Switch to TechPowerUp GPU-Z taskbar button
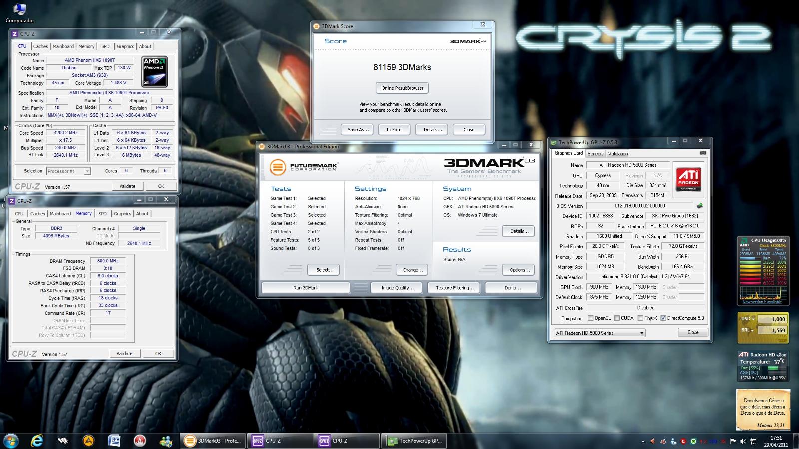 click(414, 441)
